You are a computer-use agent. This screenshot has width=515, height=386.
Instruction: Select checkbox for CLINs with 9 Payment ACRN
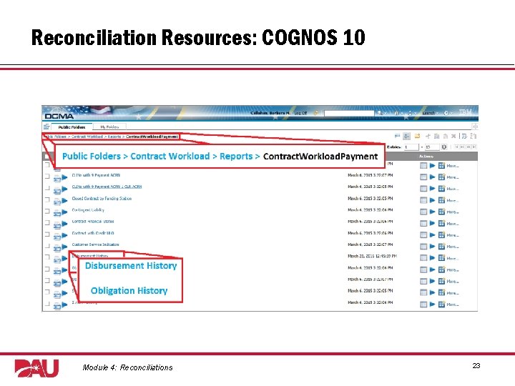(47, 177)
